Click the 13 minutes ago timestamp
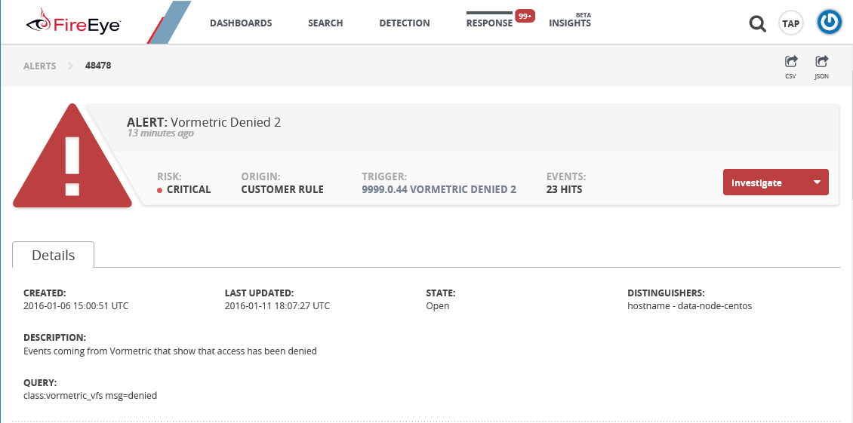Screen dimensions: 853x423 pyautogui.click(x=161, y=133)
